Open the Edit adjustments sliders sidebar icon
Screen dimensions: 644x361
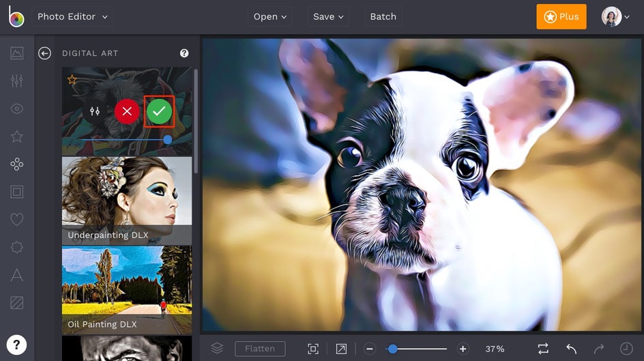tap(17, 81)
